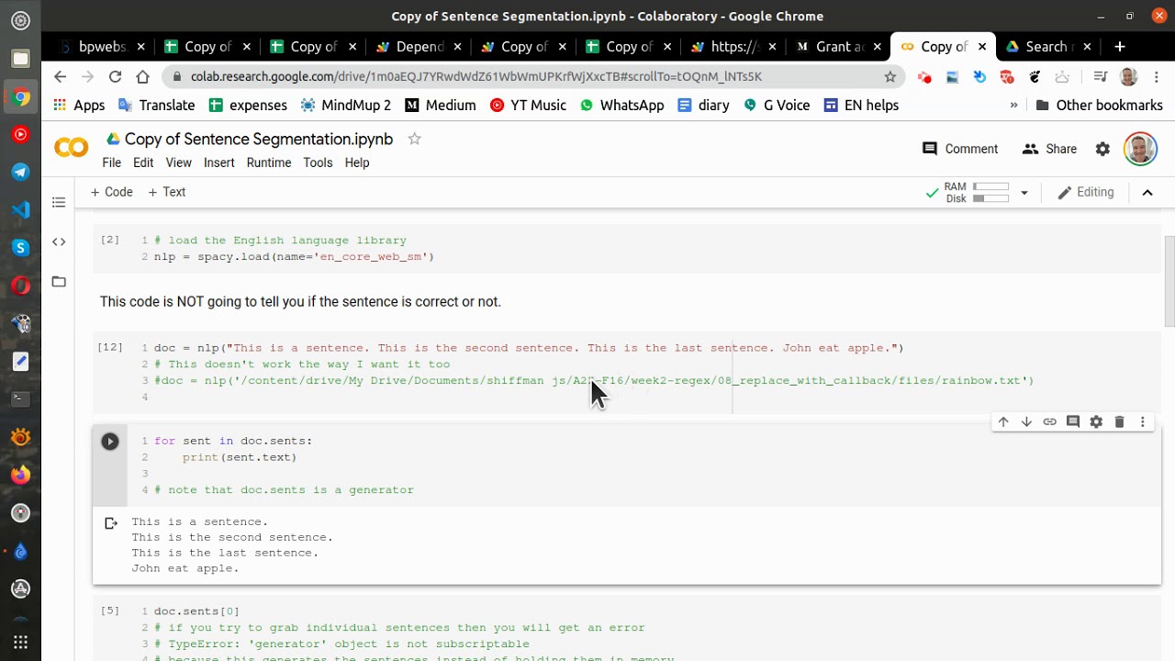
Task: Go to Colab home logo
Action: (71, 147)
